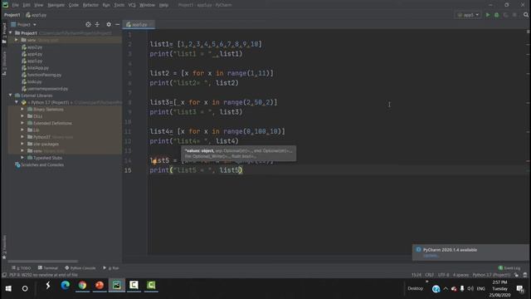This screenshot has width=531, height=299.
Task: Open Scratches and Consoles
Action: 42,164
